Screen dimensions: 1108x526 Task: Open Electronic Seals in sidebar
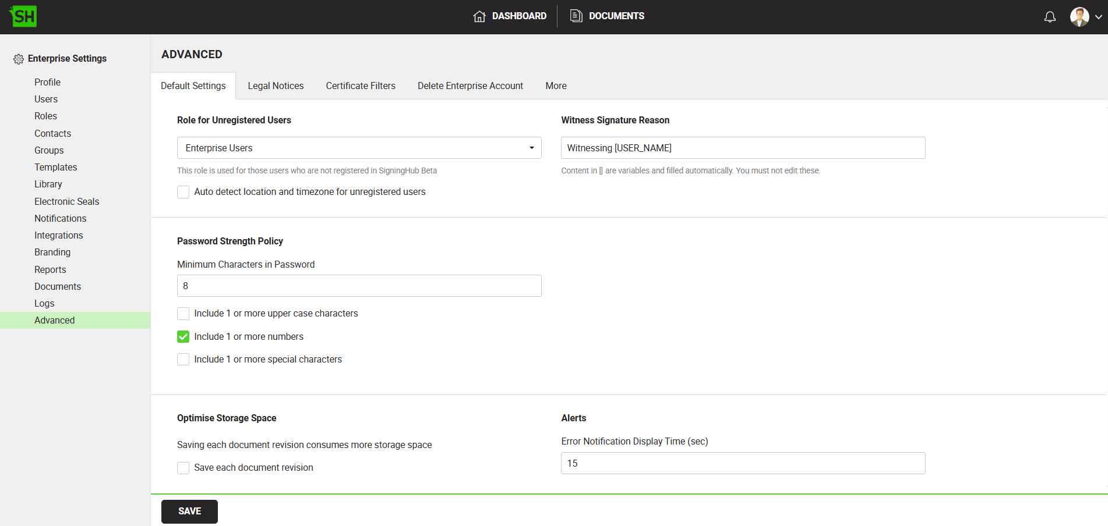(66, 201)
